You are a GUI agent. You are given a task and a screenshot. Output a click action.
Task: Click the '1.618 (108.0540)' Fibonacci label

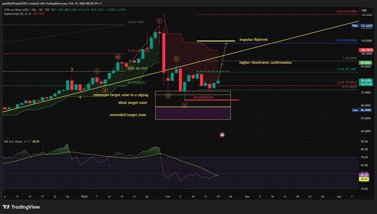[x=347, y=41]
